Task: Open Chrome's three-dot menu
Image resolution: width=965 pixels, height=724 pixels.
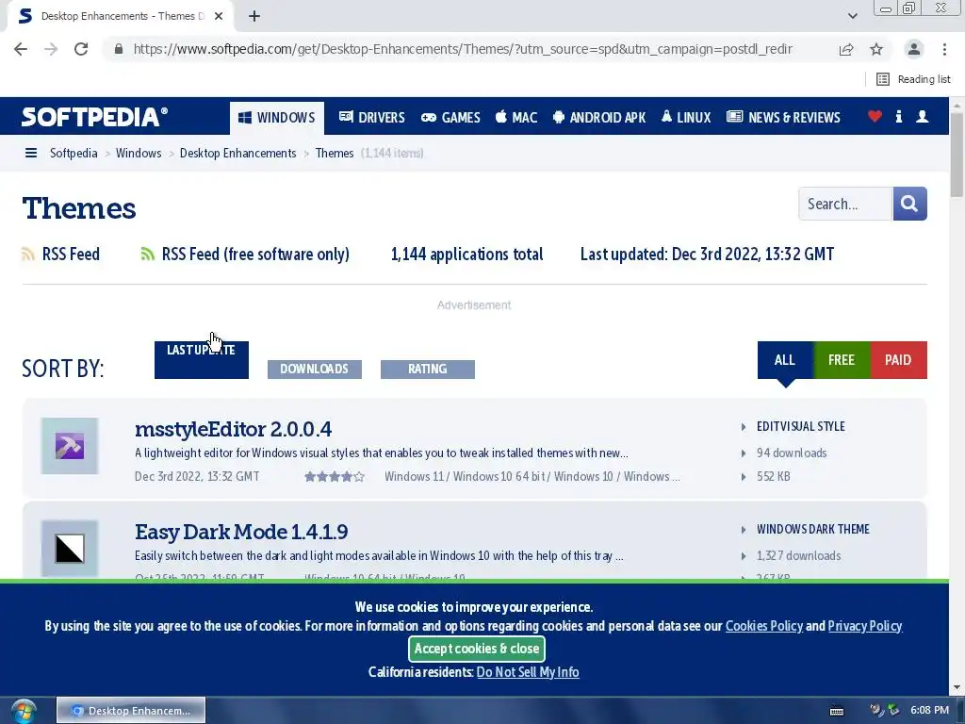Action: pyautogui.click(x=944, y=49)
